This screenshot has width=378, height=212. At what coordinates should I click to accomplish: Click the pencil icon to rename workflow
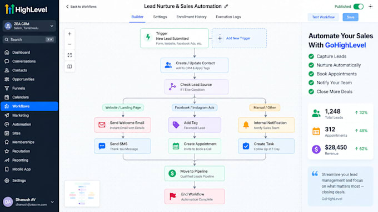coord(226,7)
